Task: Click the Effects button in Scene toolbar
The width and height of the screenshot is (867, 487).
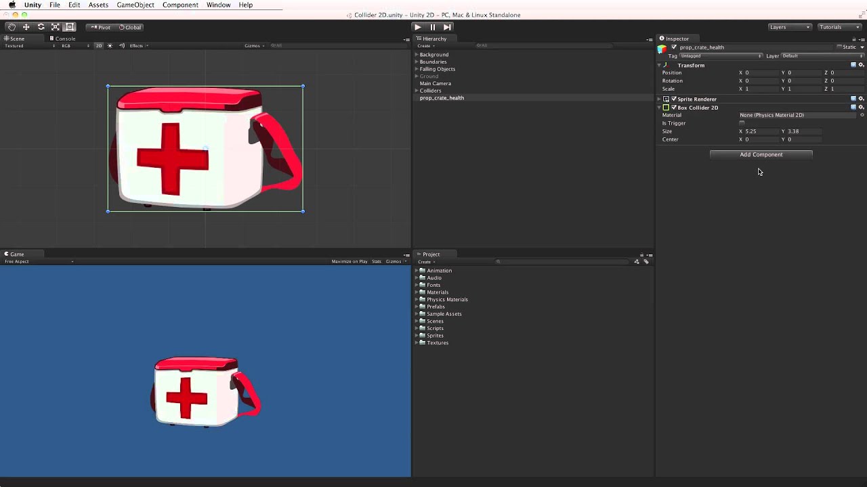Action: coord(138,46)
